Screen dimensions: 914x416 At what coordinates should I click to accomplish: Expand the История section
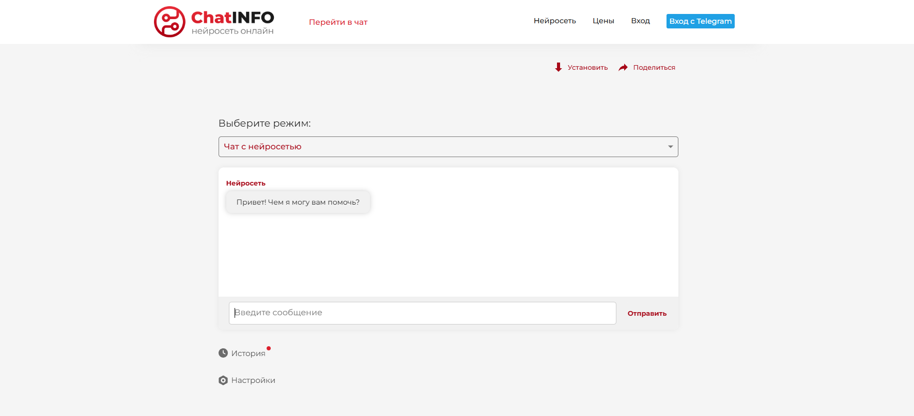tap(248, 353)
